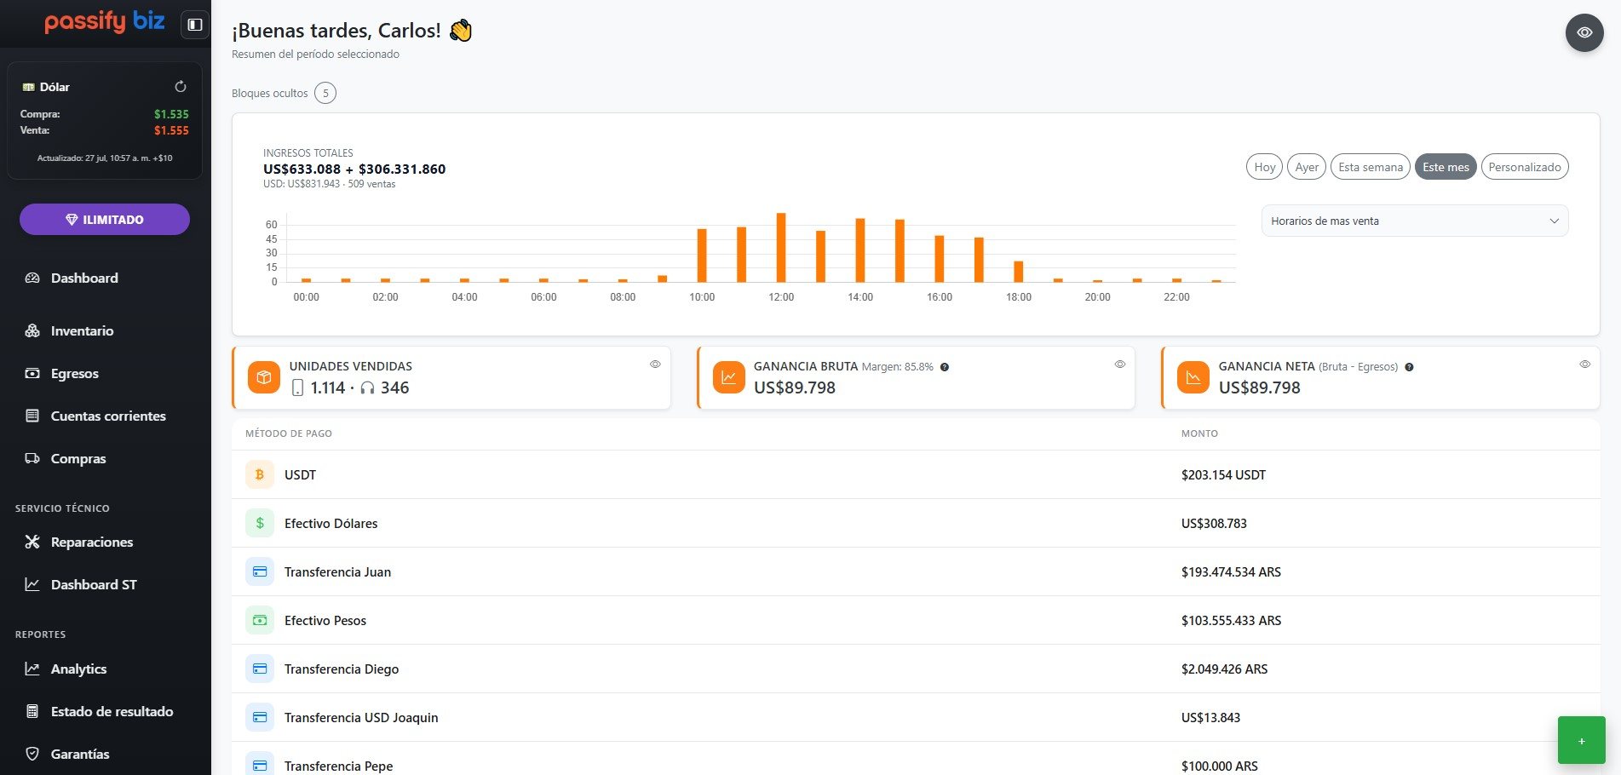The height and width of the screenshot is (775, 1621).
Task: Navigate to Cuentas corrientes
Action: pyautogui.click(x=108, y=416)
